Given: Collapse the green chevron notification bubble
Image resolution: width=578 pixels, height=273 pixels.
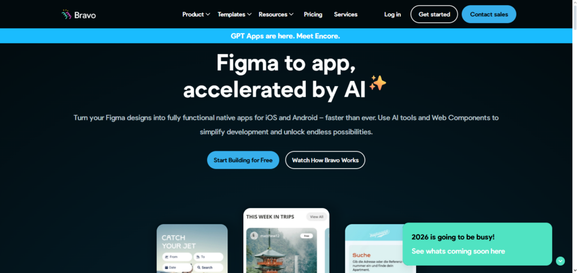Looking at the screenshot, I should [561, 261].
